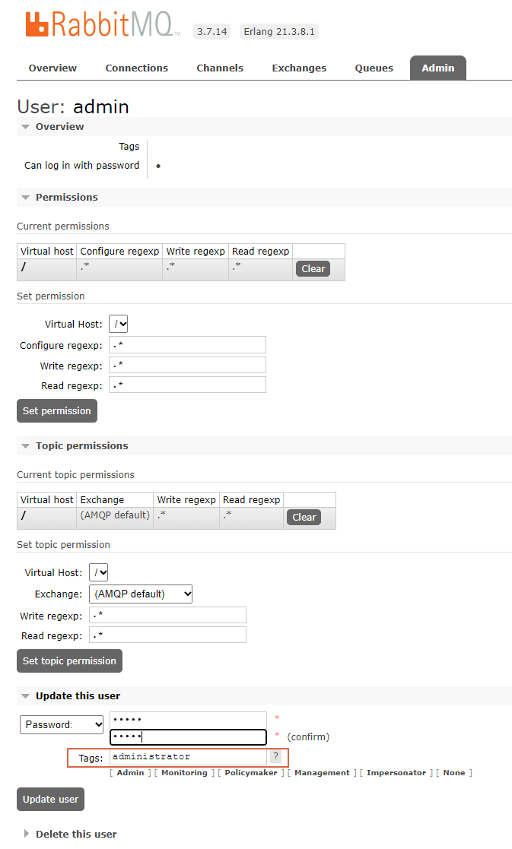Collapse the Permissions section
This screenshot has width=512, height=849.
point(26,197)
